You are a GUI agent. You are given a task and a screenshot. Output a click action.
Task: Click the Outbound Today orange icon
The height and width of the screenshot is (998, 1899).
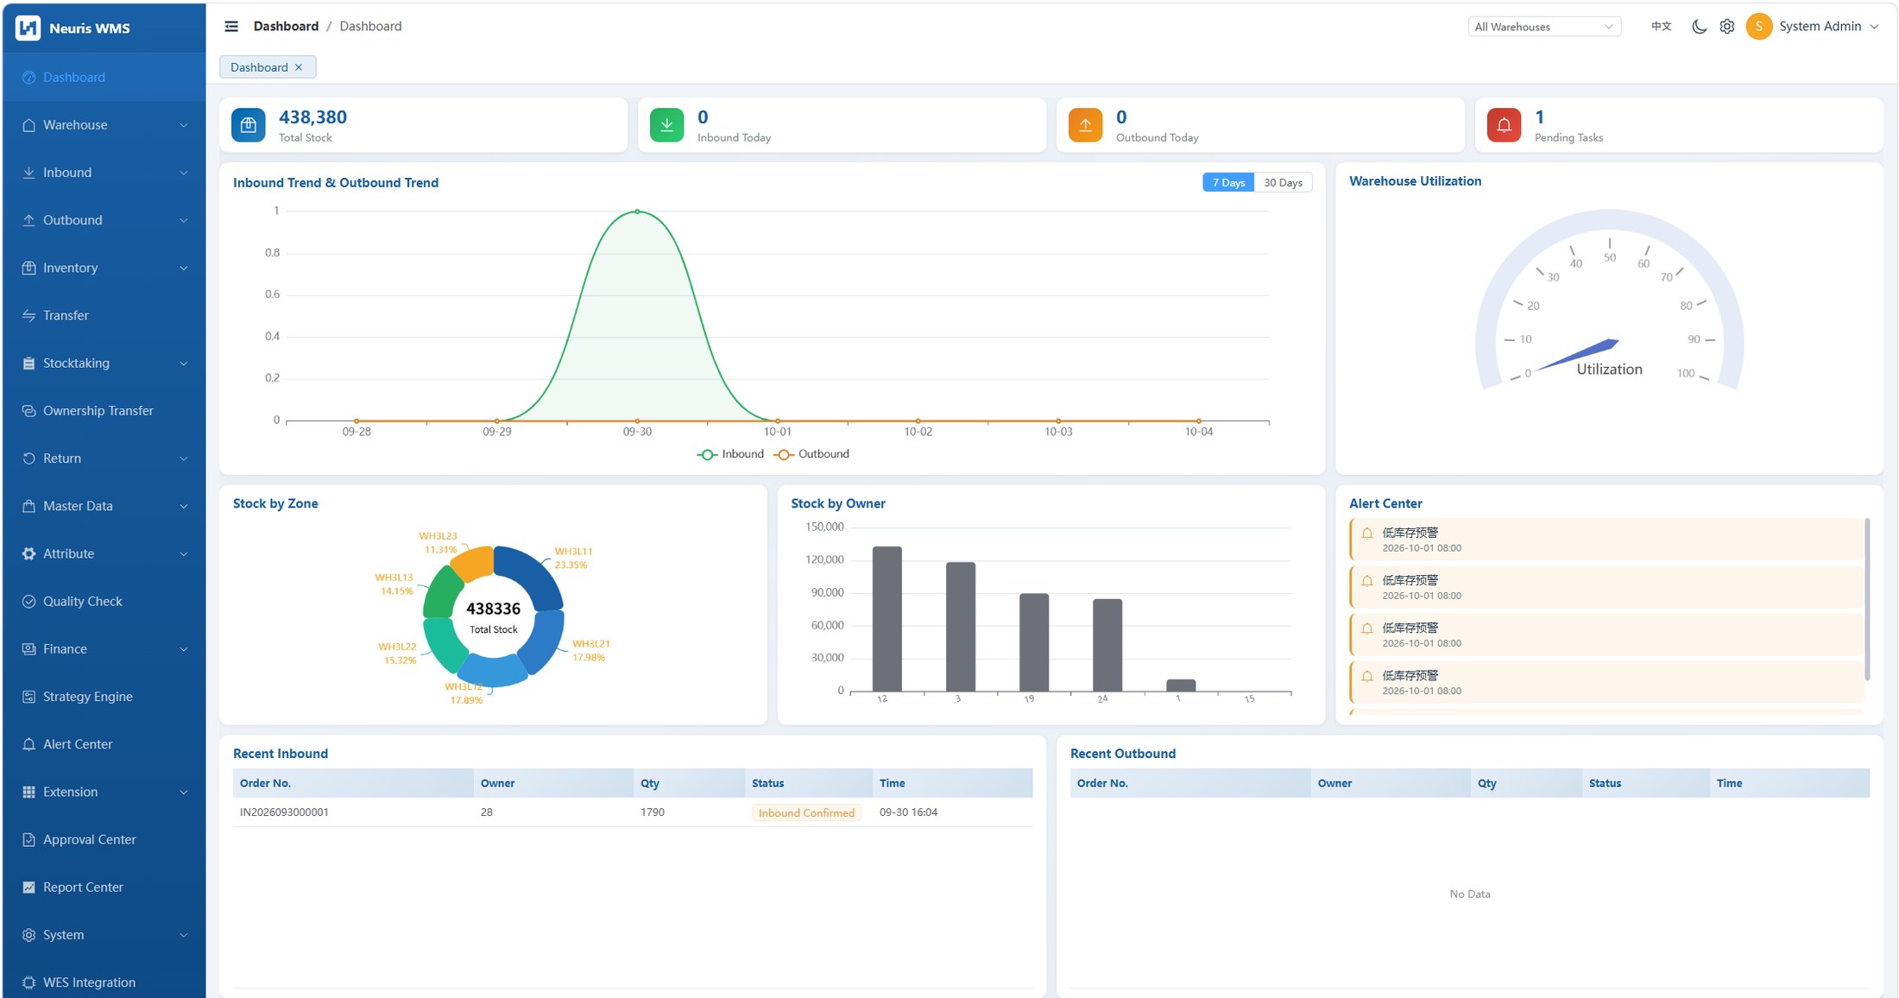tap(1085, 125)
